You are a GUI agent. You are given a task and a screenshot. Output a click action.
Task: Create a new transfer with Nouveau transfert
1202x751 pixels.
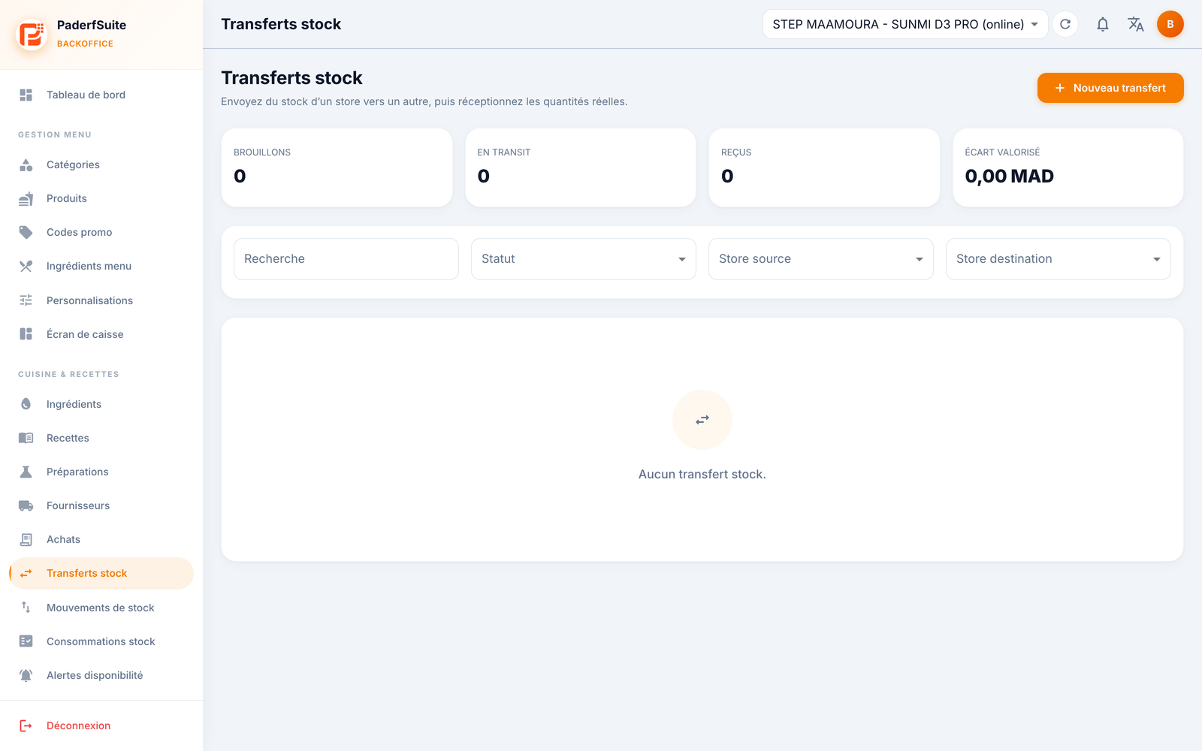point(1110,88)
